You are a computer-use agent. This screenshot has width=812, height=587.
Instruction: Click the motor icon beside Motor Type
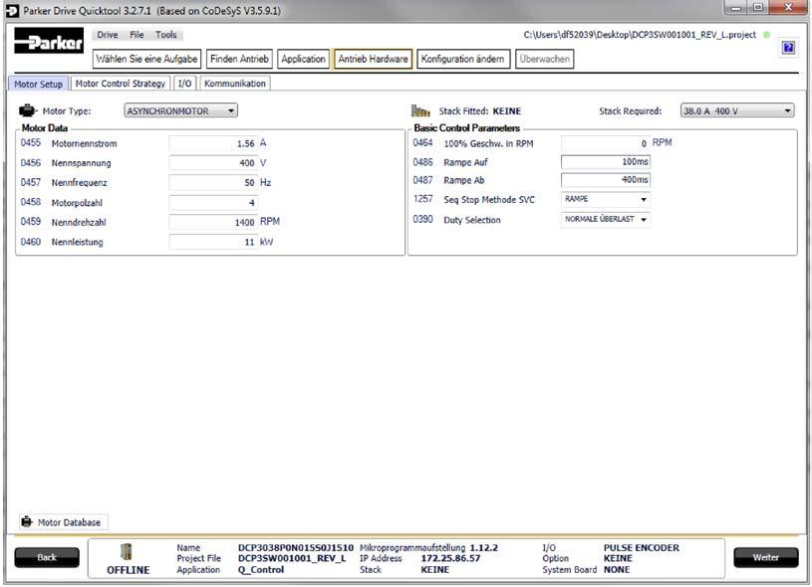pos(27,110)
